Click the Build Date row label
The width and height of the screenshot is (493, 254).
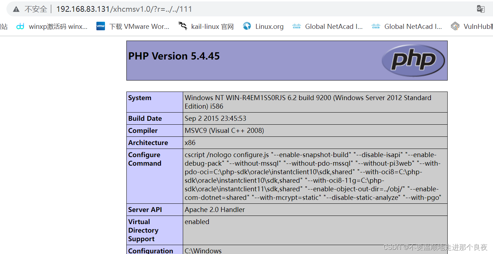point(145,119)
